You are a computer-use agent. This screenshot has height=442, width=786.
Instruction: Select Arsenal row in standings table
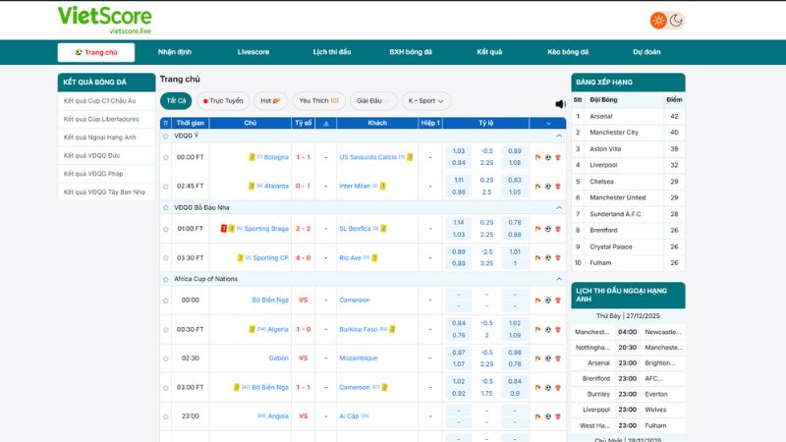(628, 116)
